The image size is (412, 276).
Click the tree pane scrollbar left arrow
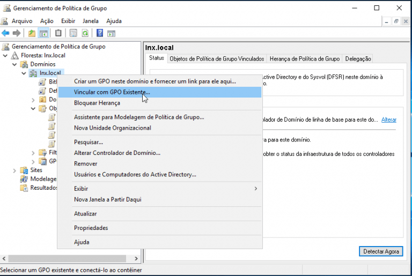click(4, 258)
